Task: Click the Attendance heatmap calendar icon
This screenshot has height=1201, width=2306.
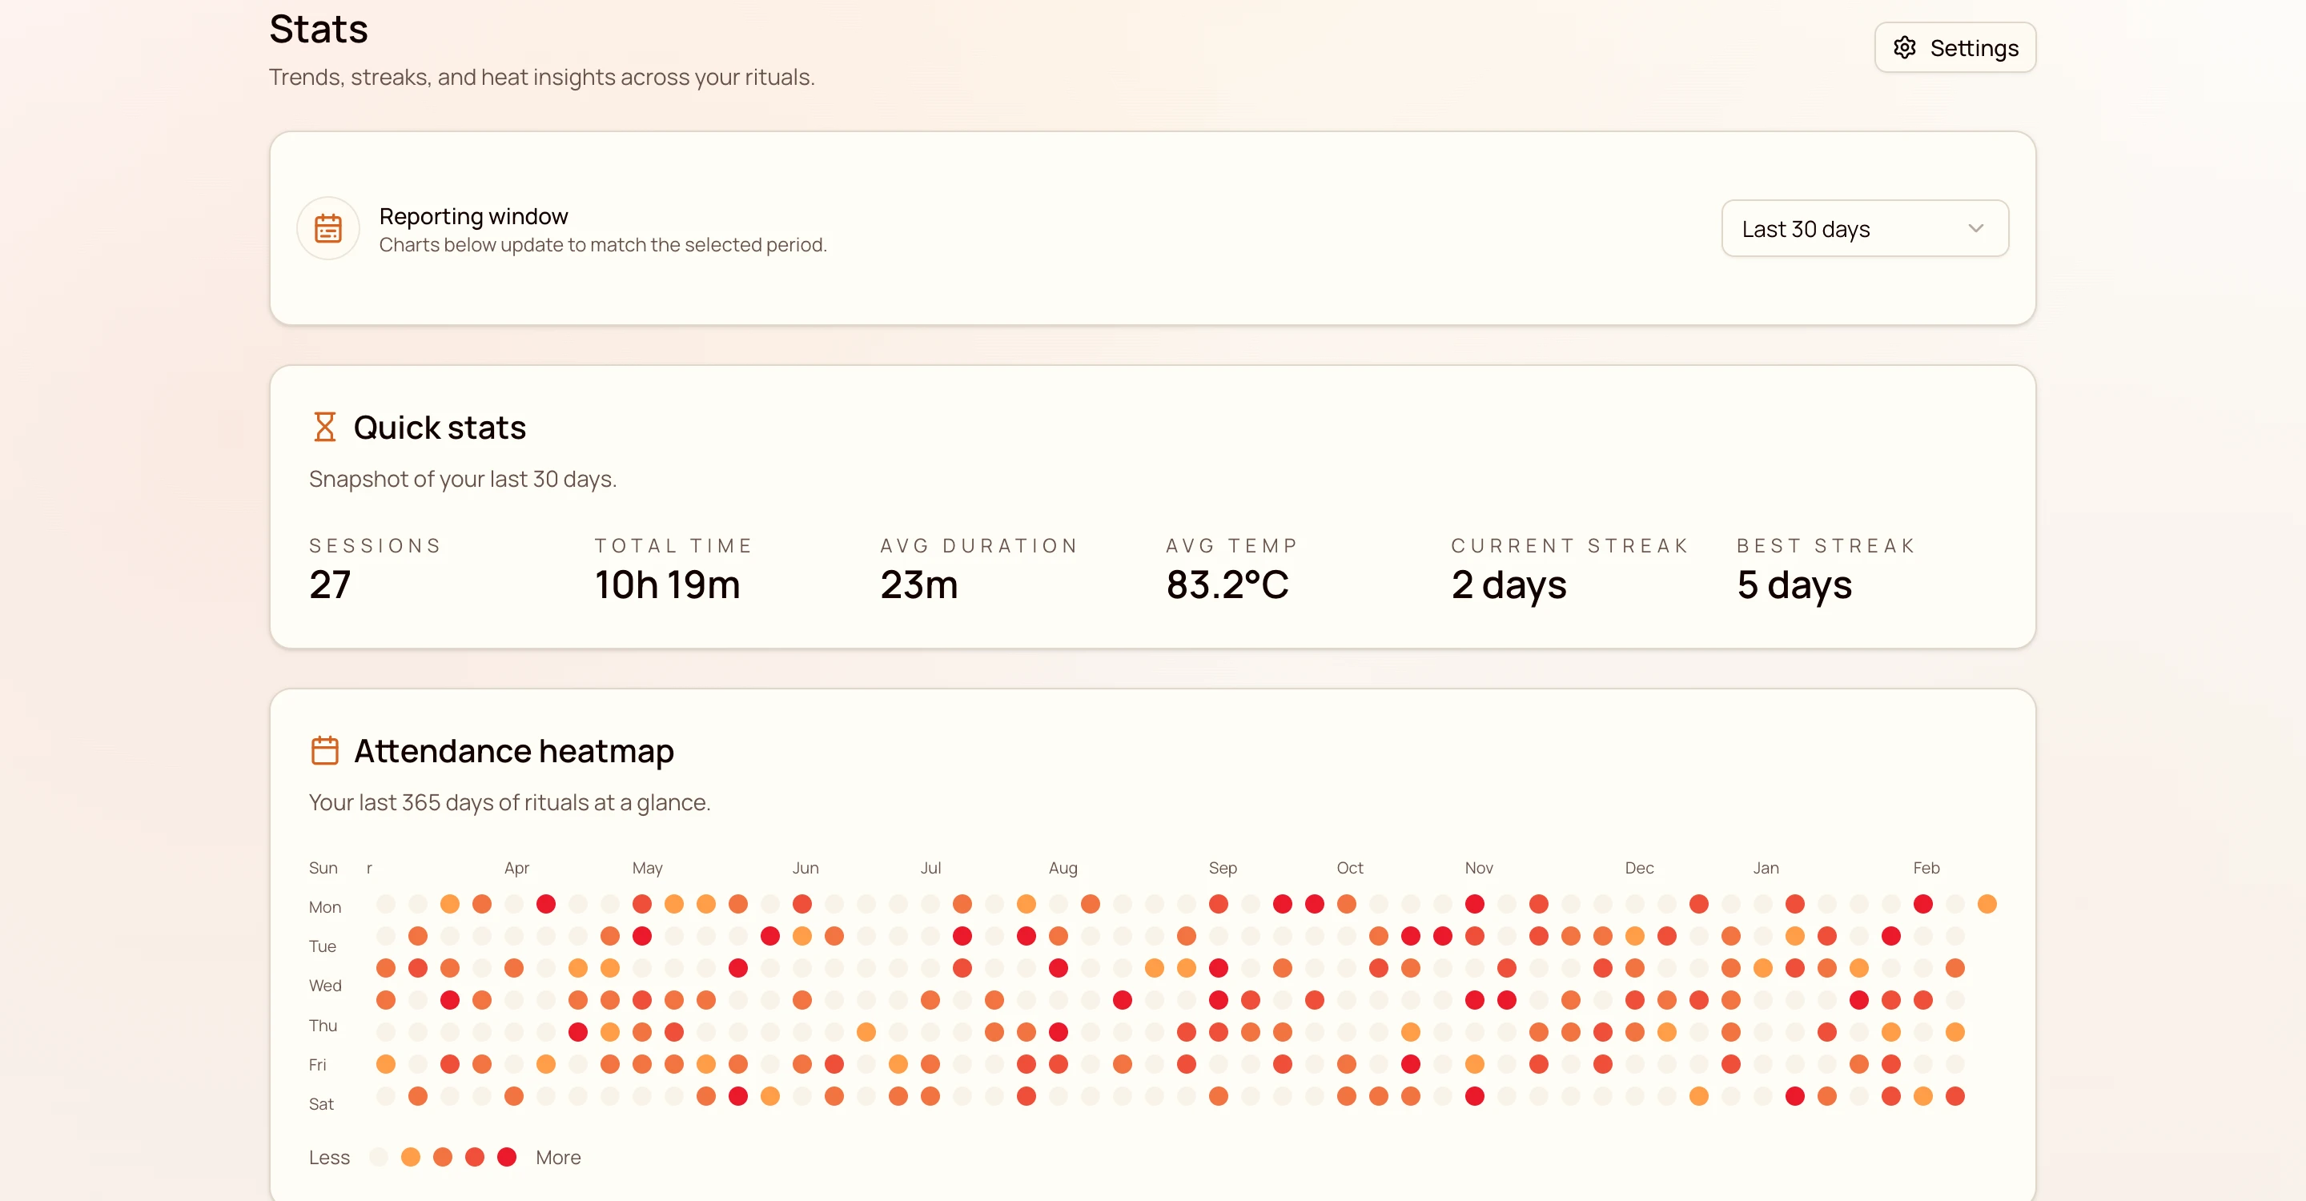Action: pyautogui.click(x=324, y=750)
